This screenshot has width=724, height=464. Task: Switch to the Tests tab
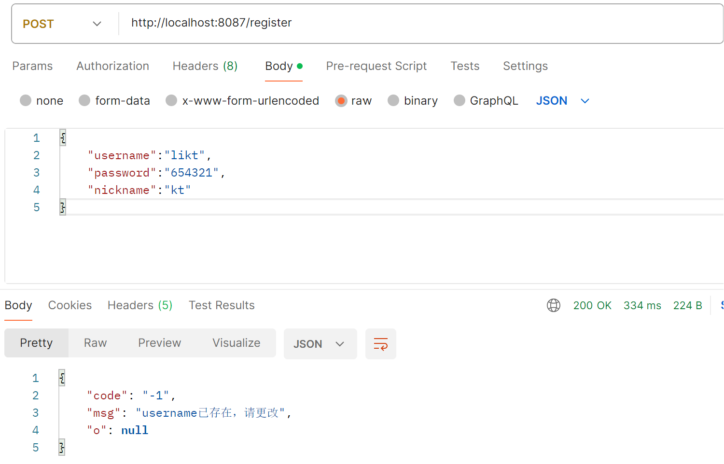pyautogui.click(x=465, y=66)
